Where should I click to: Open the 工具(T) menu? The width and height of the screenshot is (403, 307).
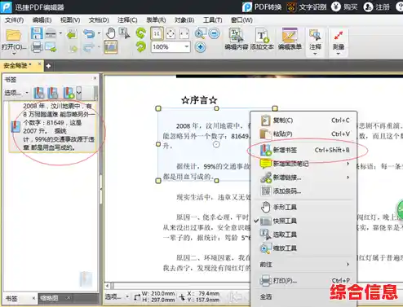(x=212, y=20)
